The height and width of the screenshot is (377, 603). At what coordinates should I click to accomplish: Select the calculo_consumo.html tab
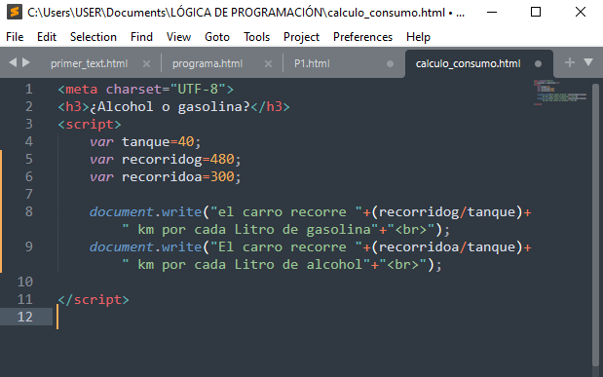pos(468,64)
